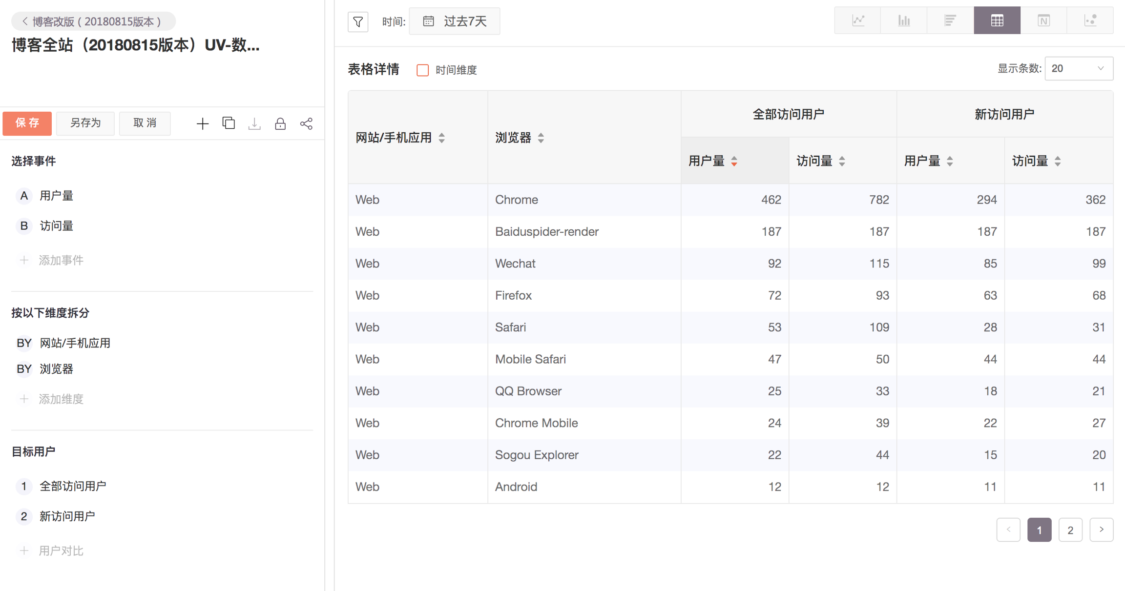This screenshot has width=1125, height=591.
Task: Click the lock icon
Action: [x=280, y=123]
